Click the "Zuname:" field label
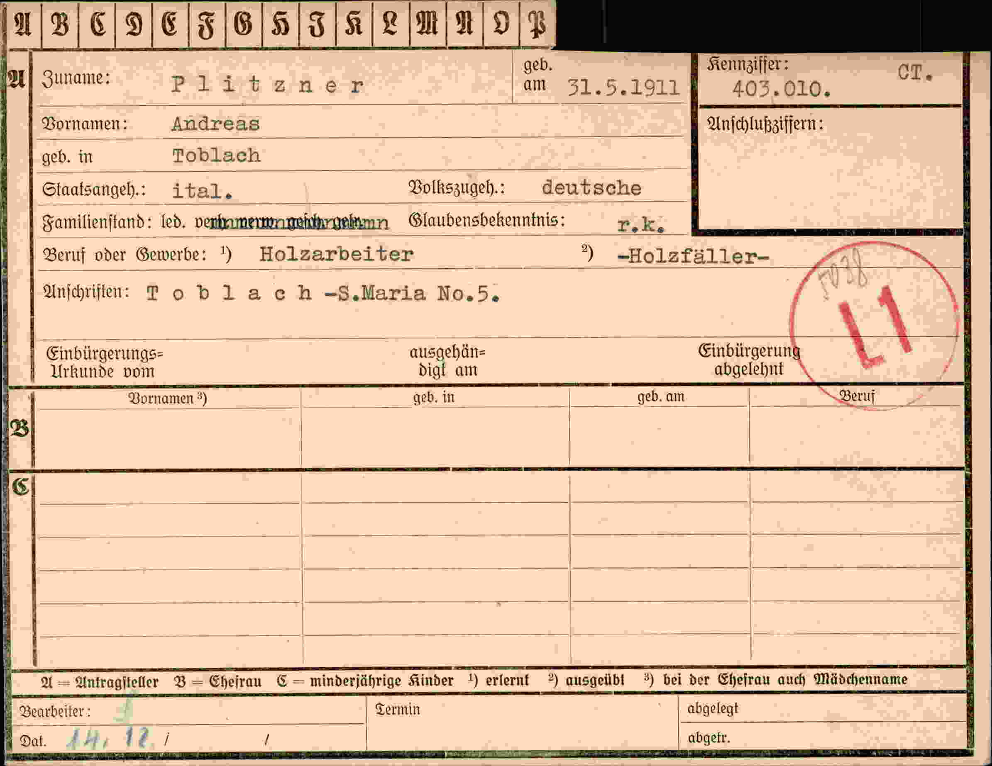Image resolution: width=992 pixels, height=766 pixels. [76, 78]
